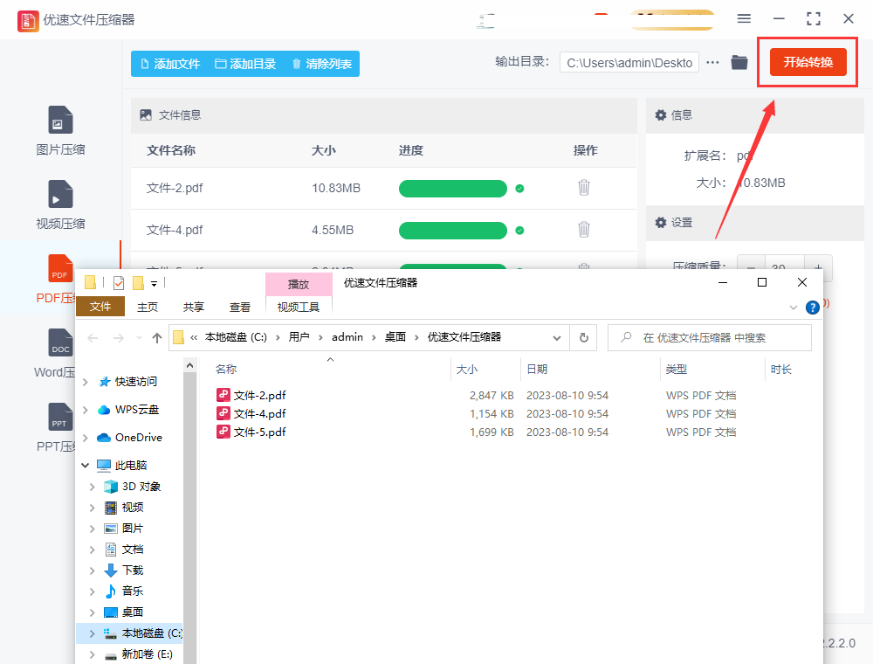The height and width of the screenshot is (664, 873).
Task: Click the 文件-5.pdf file icon in Explorer
Action: (223, 432)
